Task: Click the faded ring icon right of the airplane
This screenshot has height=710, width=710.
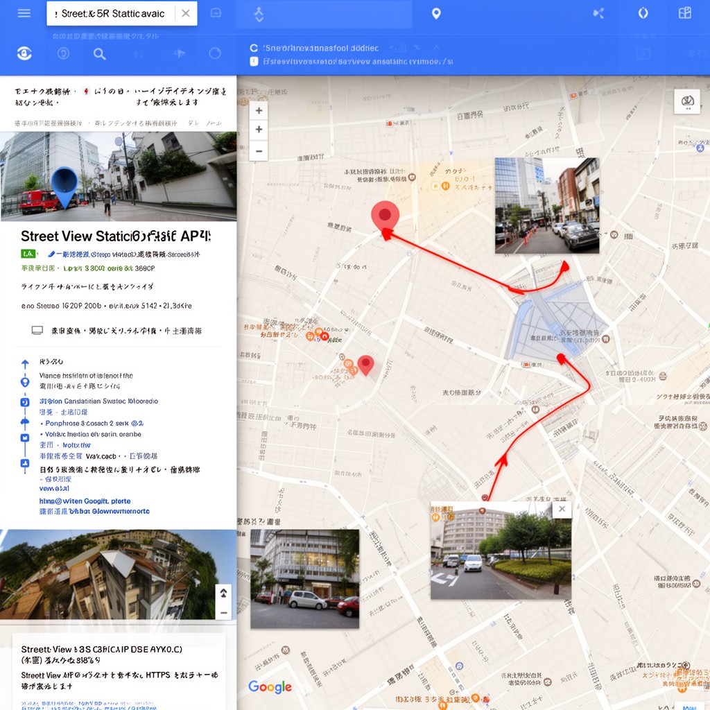Action: point(215,53)
